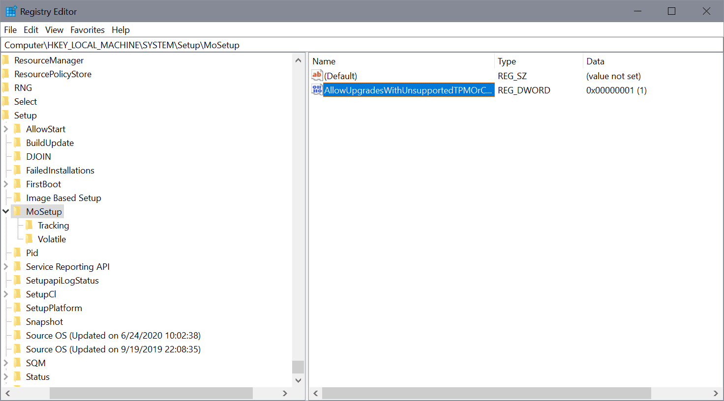Click the DWORD value icon for AllowUpgradesWithUnsupportedTPMOrCPU
This screenshot has width=724, height=401.
317,90
